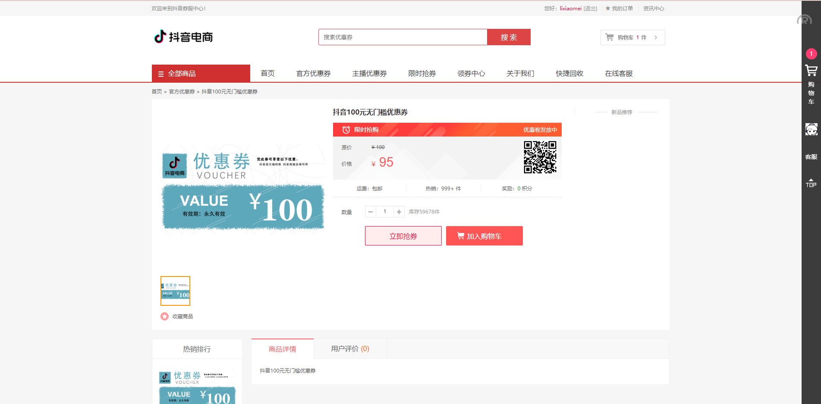Increase quantity using the plus stepper
The height and width of the screenshot is (404, 821).
point(399,211)
